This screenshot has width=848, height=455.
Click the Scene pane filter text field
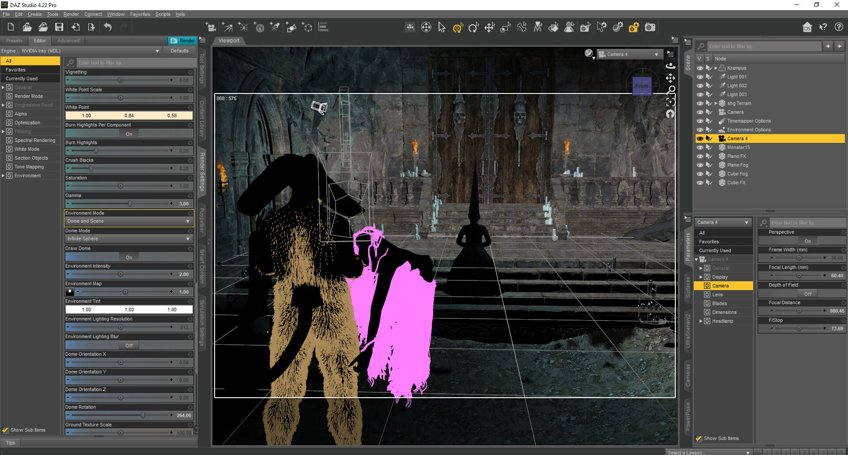[x=764, y=46]
